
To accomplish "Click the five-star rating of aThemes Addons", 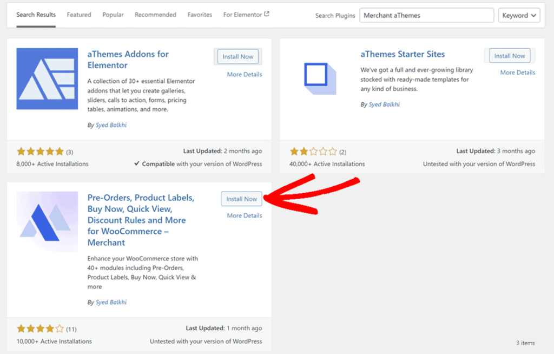I will (41, 152).
